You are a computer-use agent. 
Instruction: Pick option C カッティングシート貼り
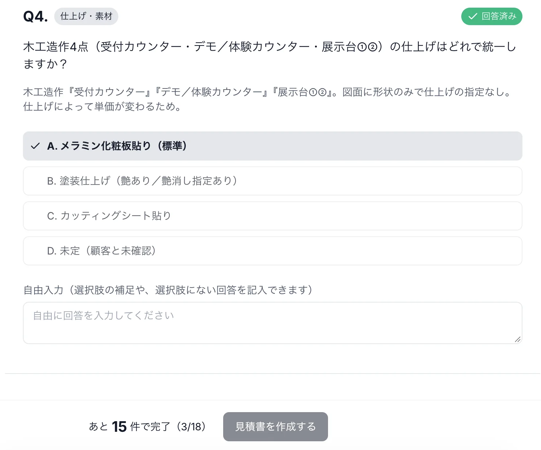click(x=272, y=216)
